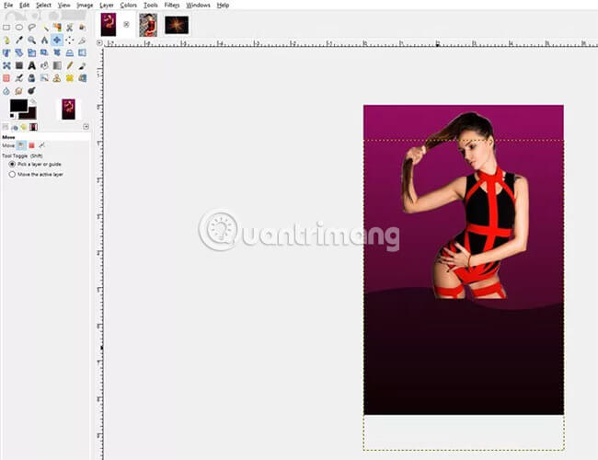Open the tool options tab menu arrow
The height and width of the screenshot is (460, 598).
86,127
